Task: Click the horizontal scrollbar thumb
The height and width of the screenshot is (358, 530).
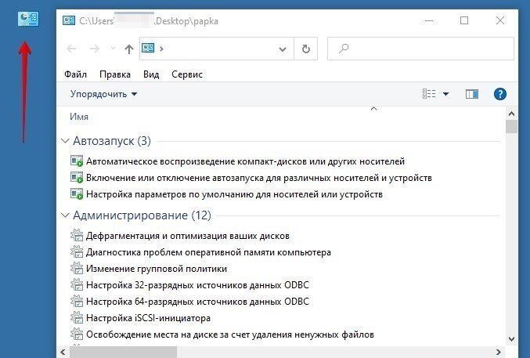Action: [123, 352]
